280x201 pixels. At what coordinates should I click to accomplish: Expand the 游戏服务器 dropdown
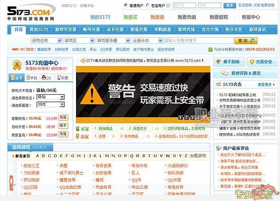[x=128, y=41]
